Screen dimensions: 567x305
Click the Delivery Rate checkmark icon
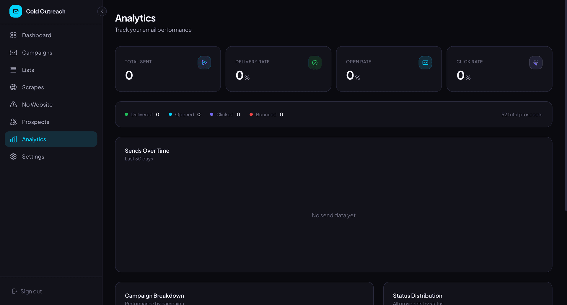[x=315, y=63]
